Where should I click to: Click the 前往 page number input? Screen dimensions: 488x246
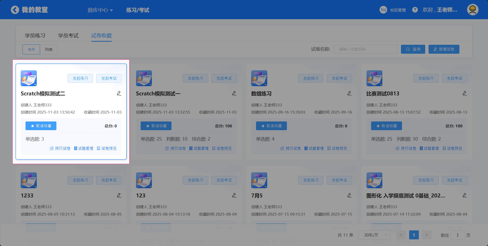click(x=458, y=235)
